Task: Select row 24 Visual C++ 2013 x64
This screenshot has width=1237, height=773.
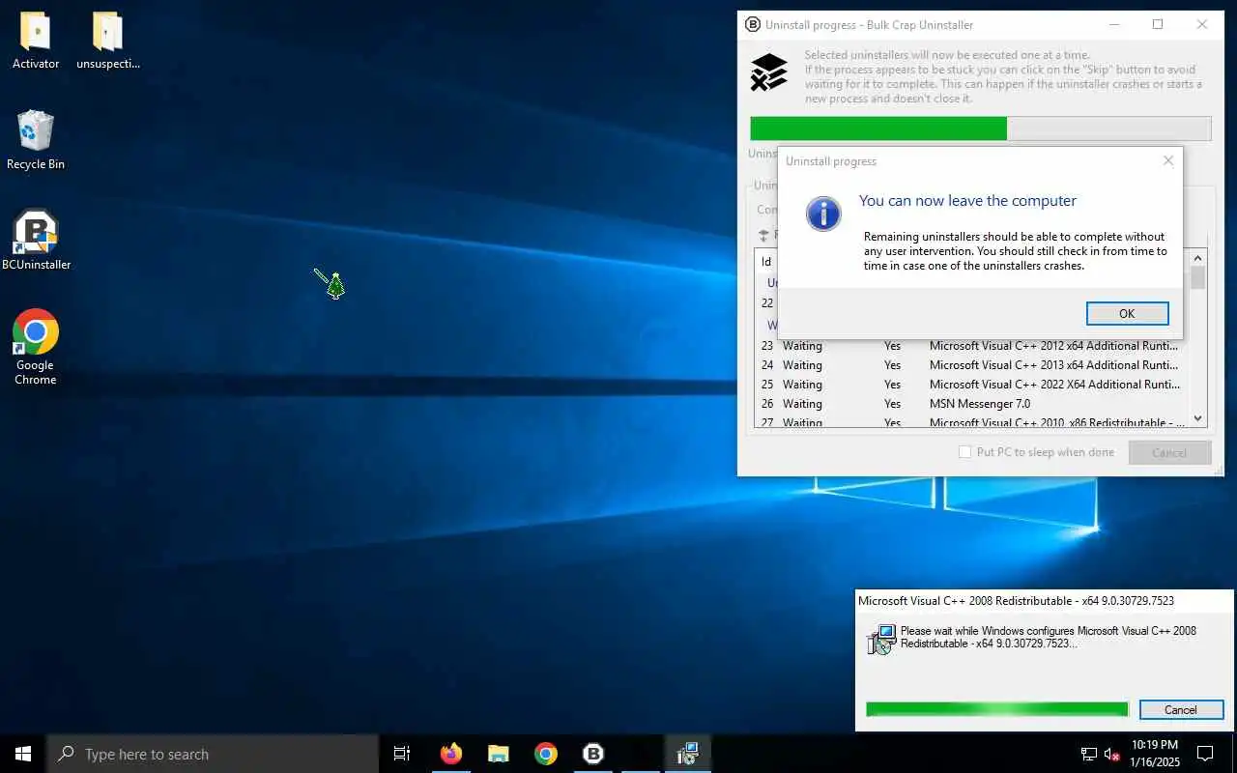Action: pyautogui.click(x=971, y=365)
